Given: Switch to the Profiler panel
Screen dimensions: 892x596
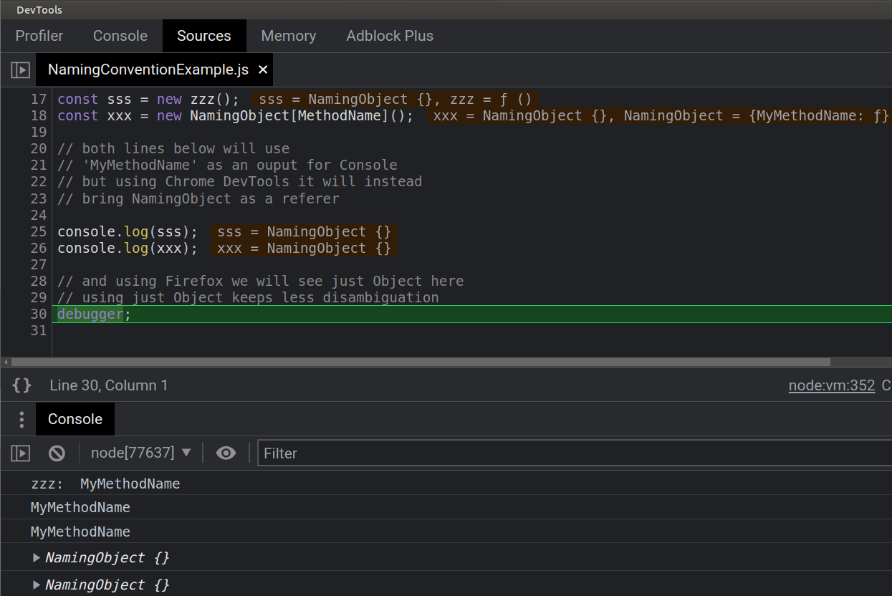Looking at the screenshot, I should coord(39,35).
